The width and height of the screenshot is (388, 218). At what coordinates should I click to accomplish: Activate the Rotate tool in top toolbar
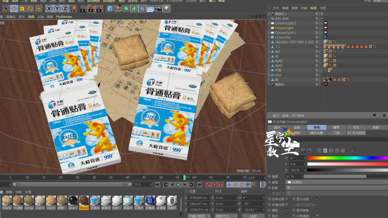point(30,8)
